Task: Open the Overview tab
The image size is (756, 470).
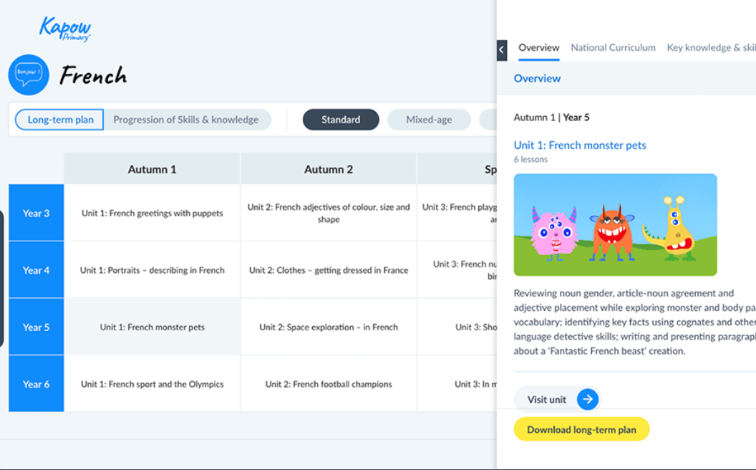Action: (x=539, y=48)
